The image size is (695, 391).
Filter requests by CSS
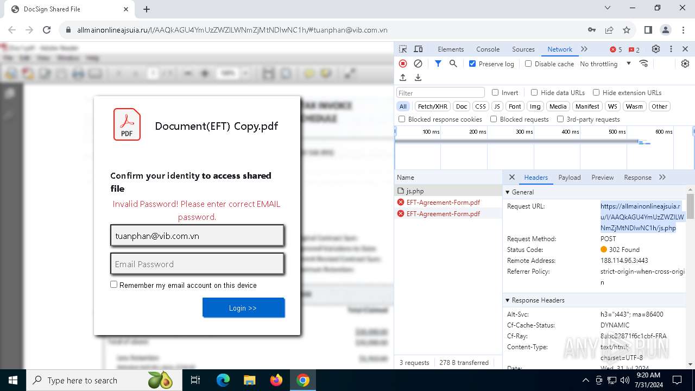481,106
